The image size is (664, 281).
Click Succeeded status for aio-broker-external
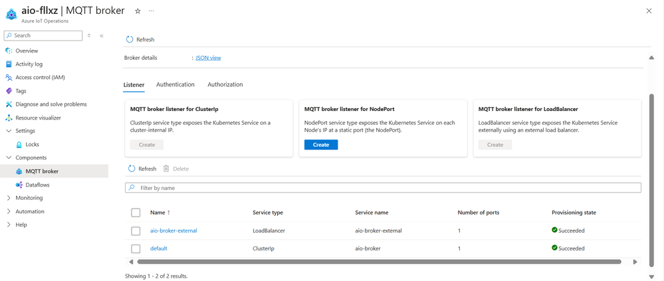click(x=568, y=231)
